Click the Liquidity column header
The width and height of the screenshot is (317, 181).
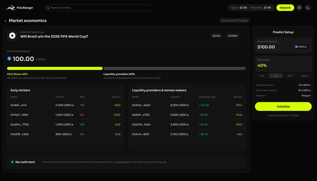[x=175, y=97]
